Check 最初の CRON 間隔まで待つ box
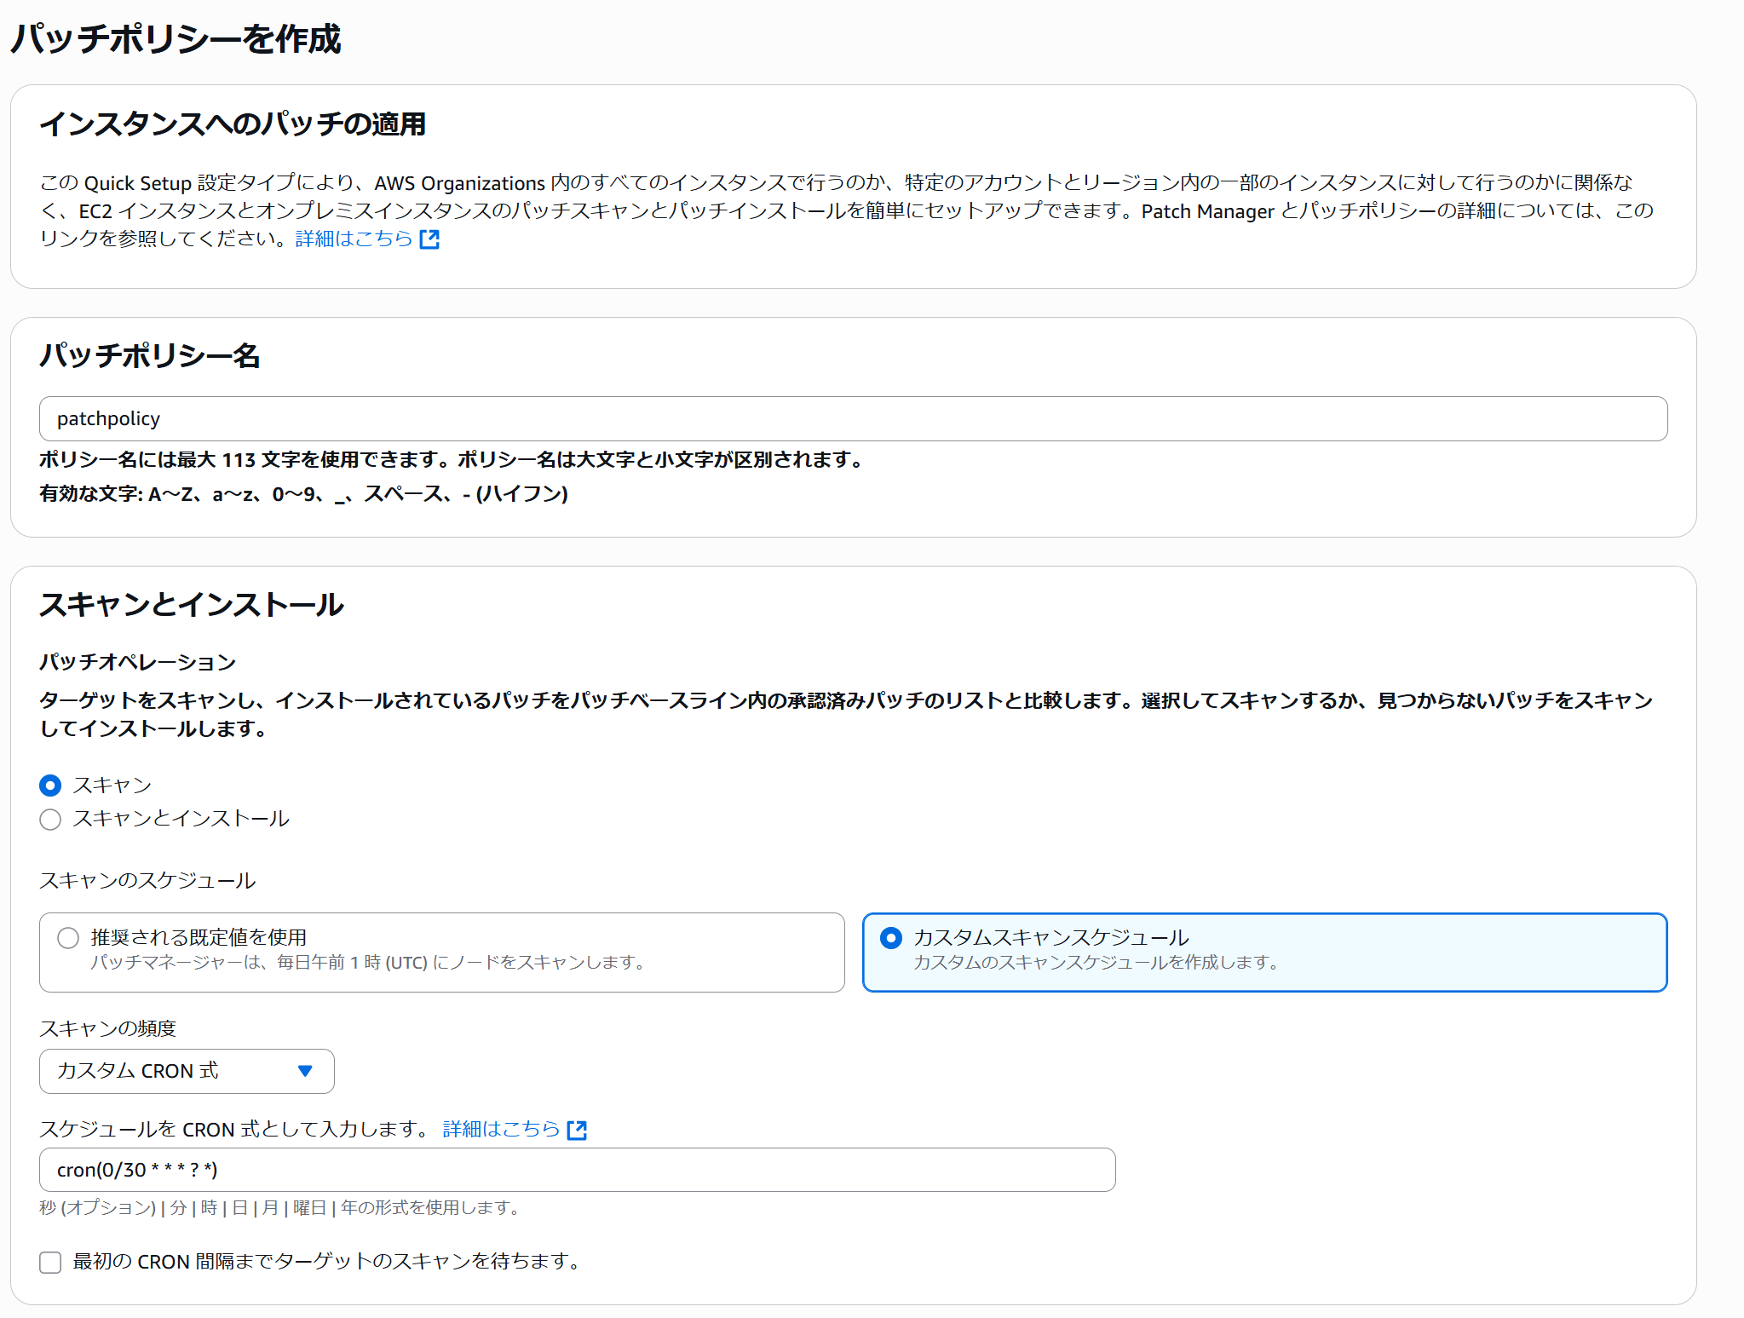Image resolution: width=1744 pixels, height=1318 pixels. coord(49,1263)
